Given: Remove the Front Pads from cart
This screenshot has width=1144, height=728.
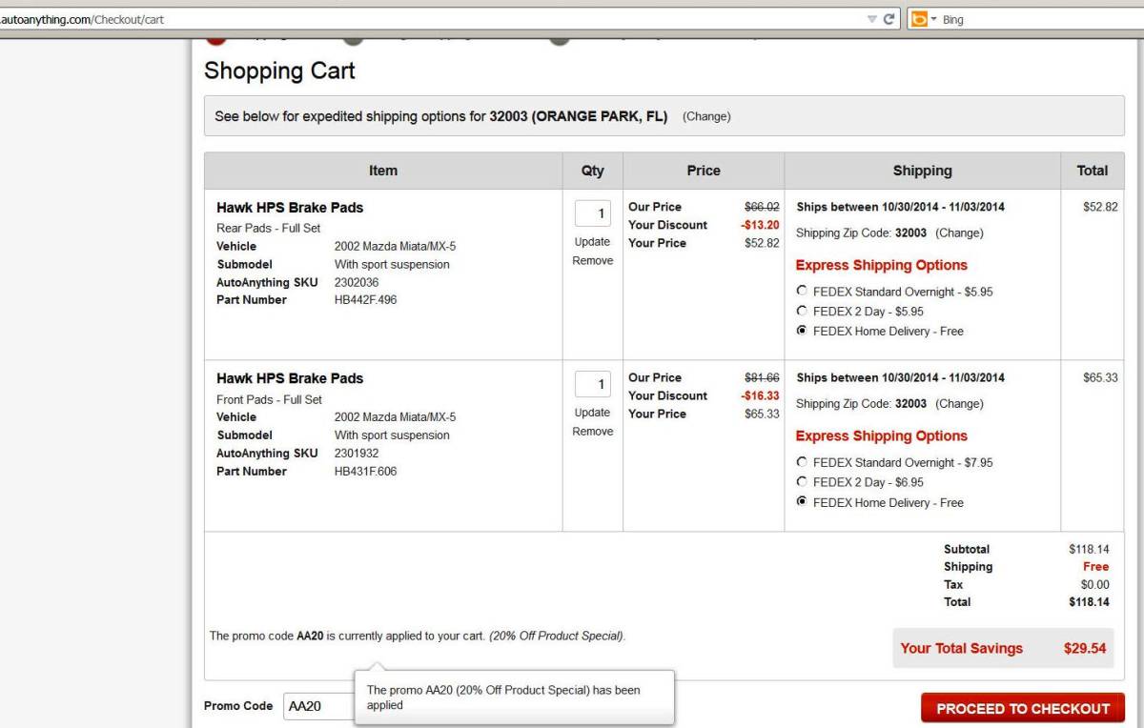Looking at the screenshot, I should pos(592,432).
